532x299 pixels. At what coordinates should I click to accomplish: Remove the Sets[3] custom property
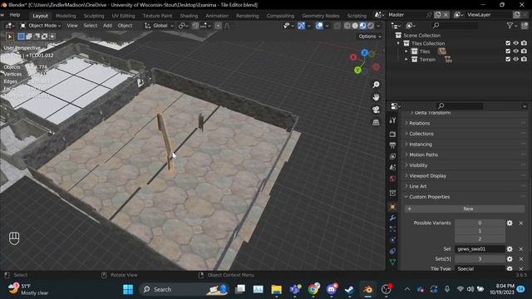point(521,258)
